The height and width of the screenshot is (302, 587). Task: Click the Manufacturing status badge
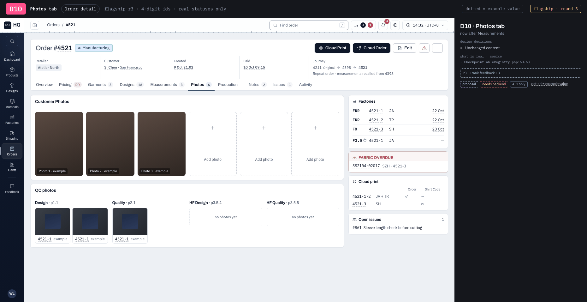click(94, 48)
